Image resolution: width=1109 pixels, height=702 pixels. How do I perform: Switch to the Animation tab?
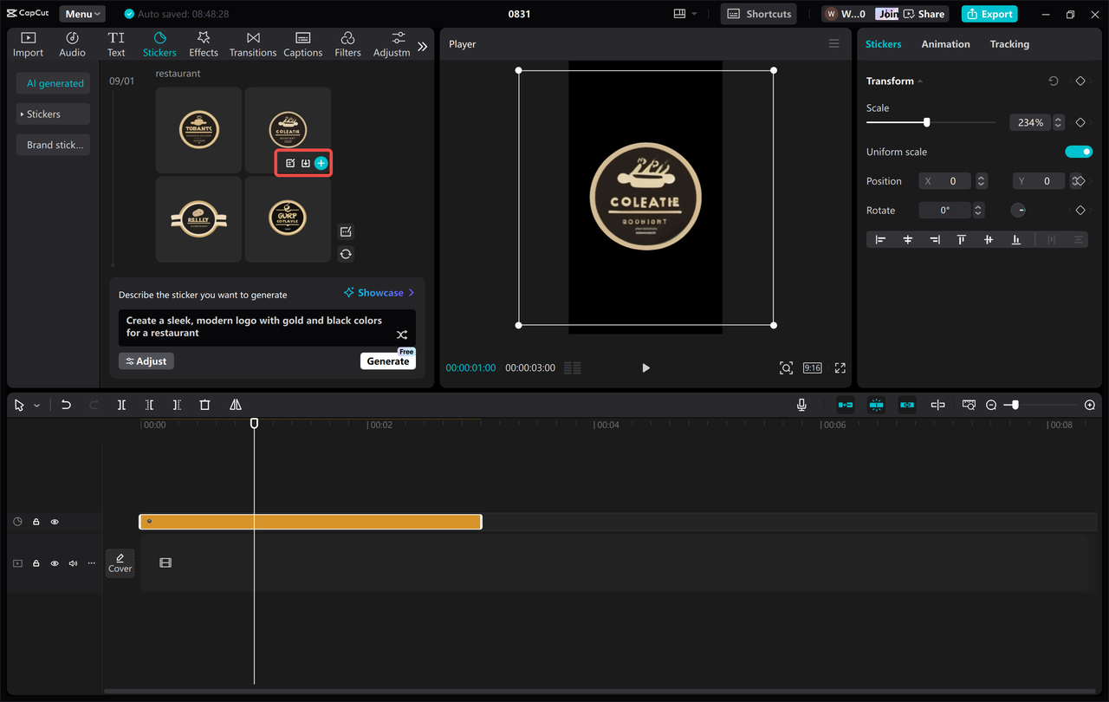pyautogui.click(x=945, y=43)
